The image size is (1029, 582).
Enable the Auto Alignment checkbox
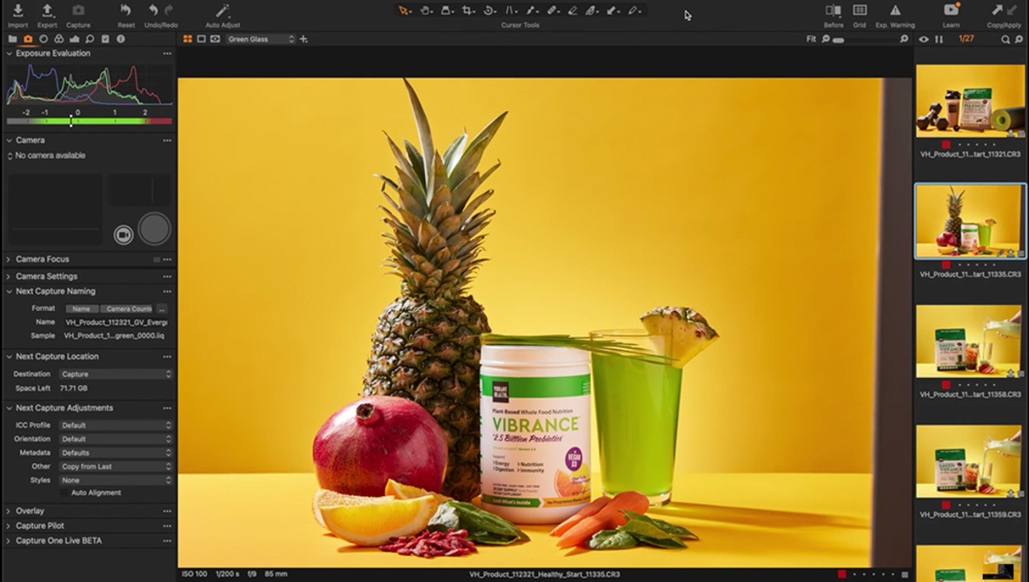tap(64, 493)
